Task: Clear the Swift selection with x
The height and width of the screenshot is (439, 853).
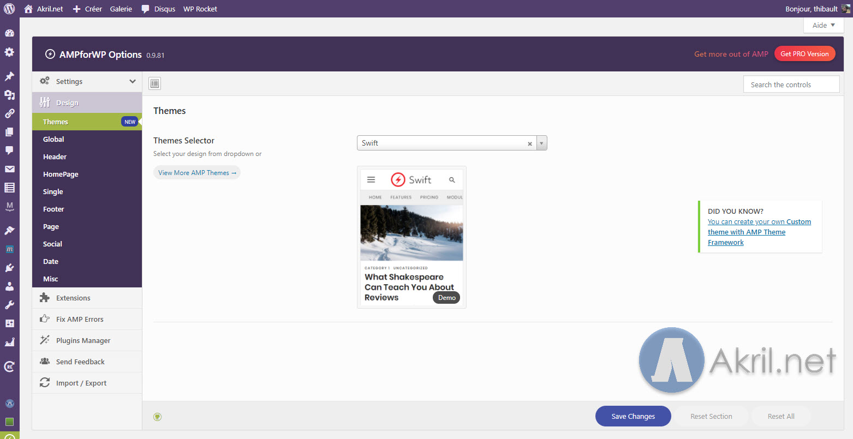Action: click(x=529, y=144)
